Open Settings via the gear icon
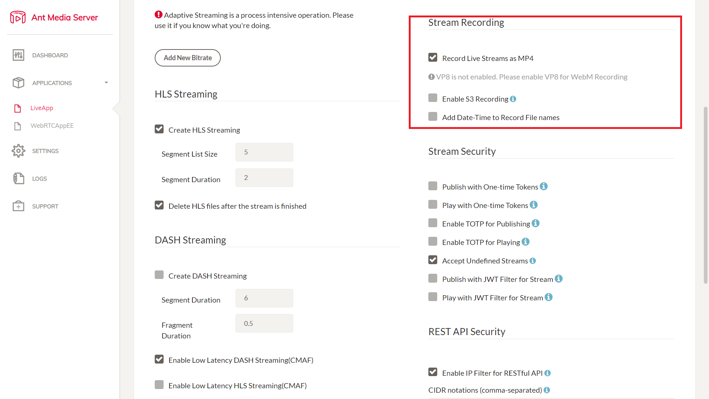709x399 pixels. [x=18, y=151]
